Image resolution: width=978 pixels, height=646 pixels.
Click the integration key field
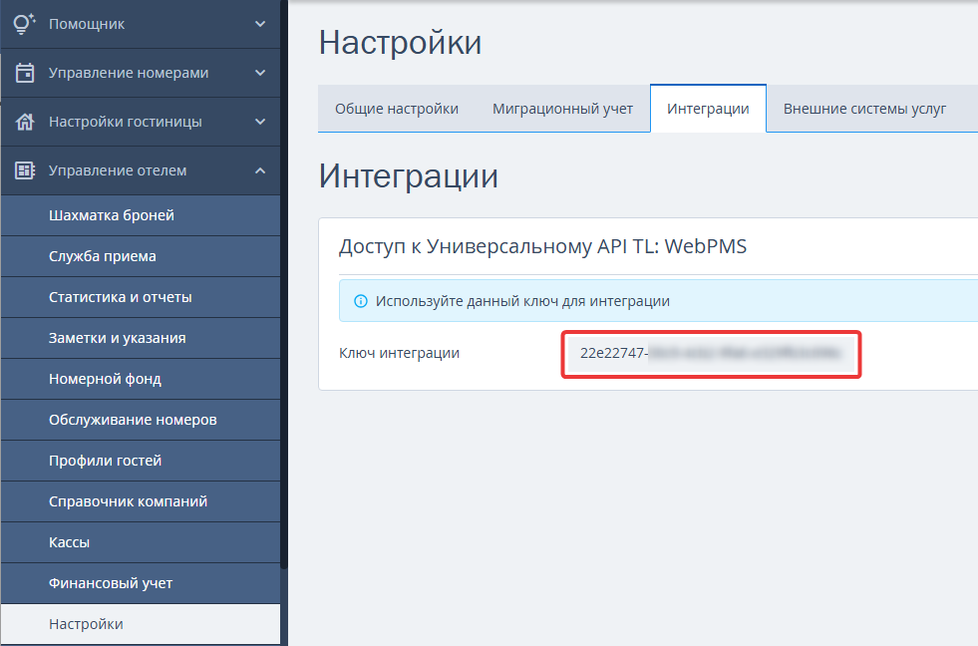711,354
